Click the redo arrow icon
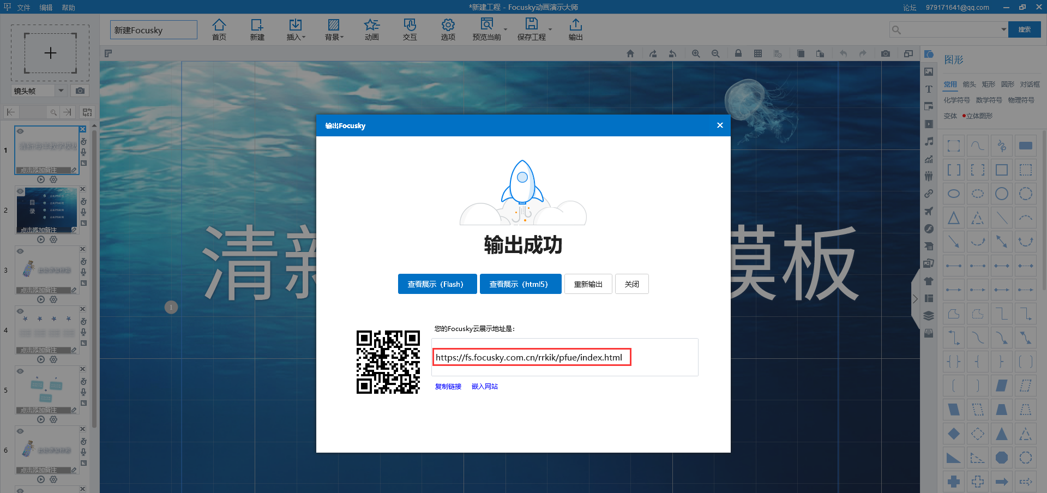Image resolution: width=1047 pixels, height=493 pixels. (863, 53)
